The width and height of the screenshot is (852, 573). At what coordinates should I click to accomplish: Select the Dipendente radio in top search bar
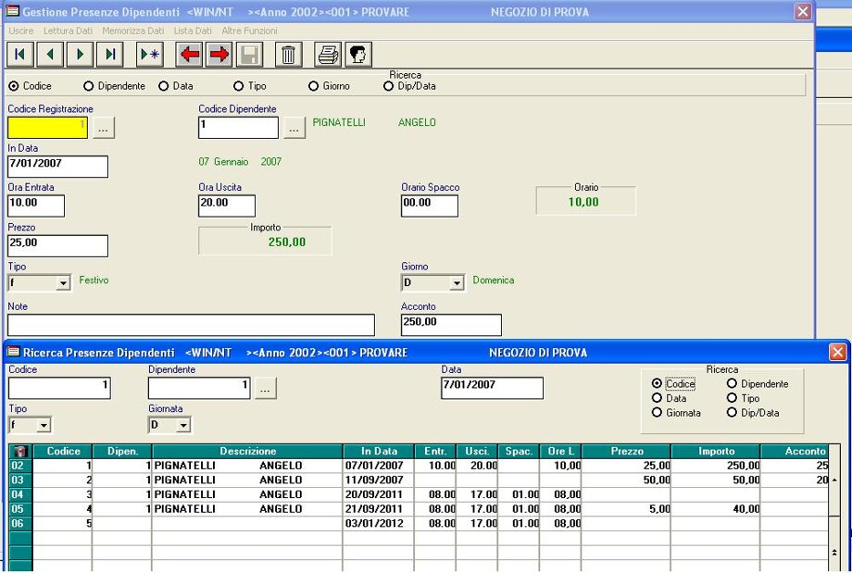click(x=89, y=86)
